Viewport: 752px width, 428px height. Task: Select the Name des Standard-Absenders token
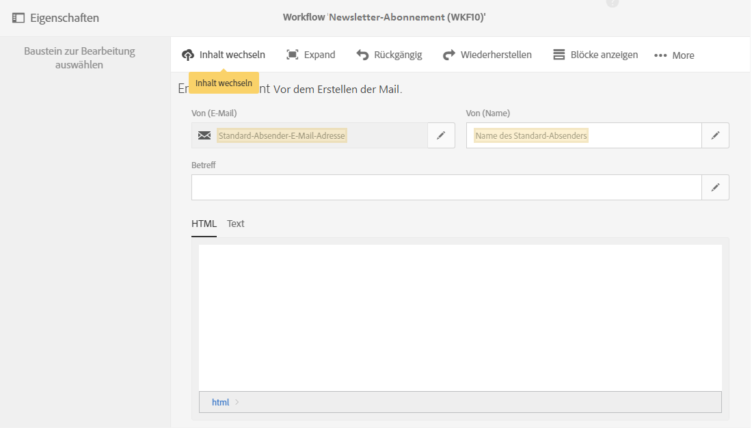point(531,135)
